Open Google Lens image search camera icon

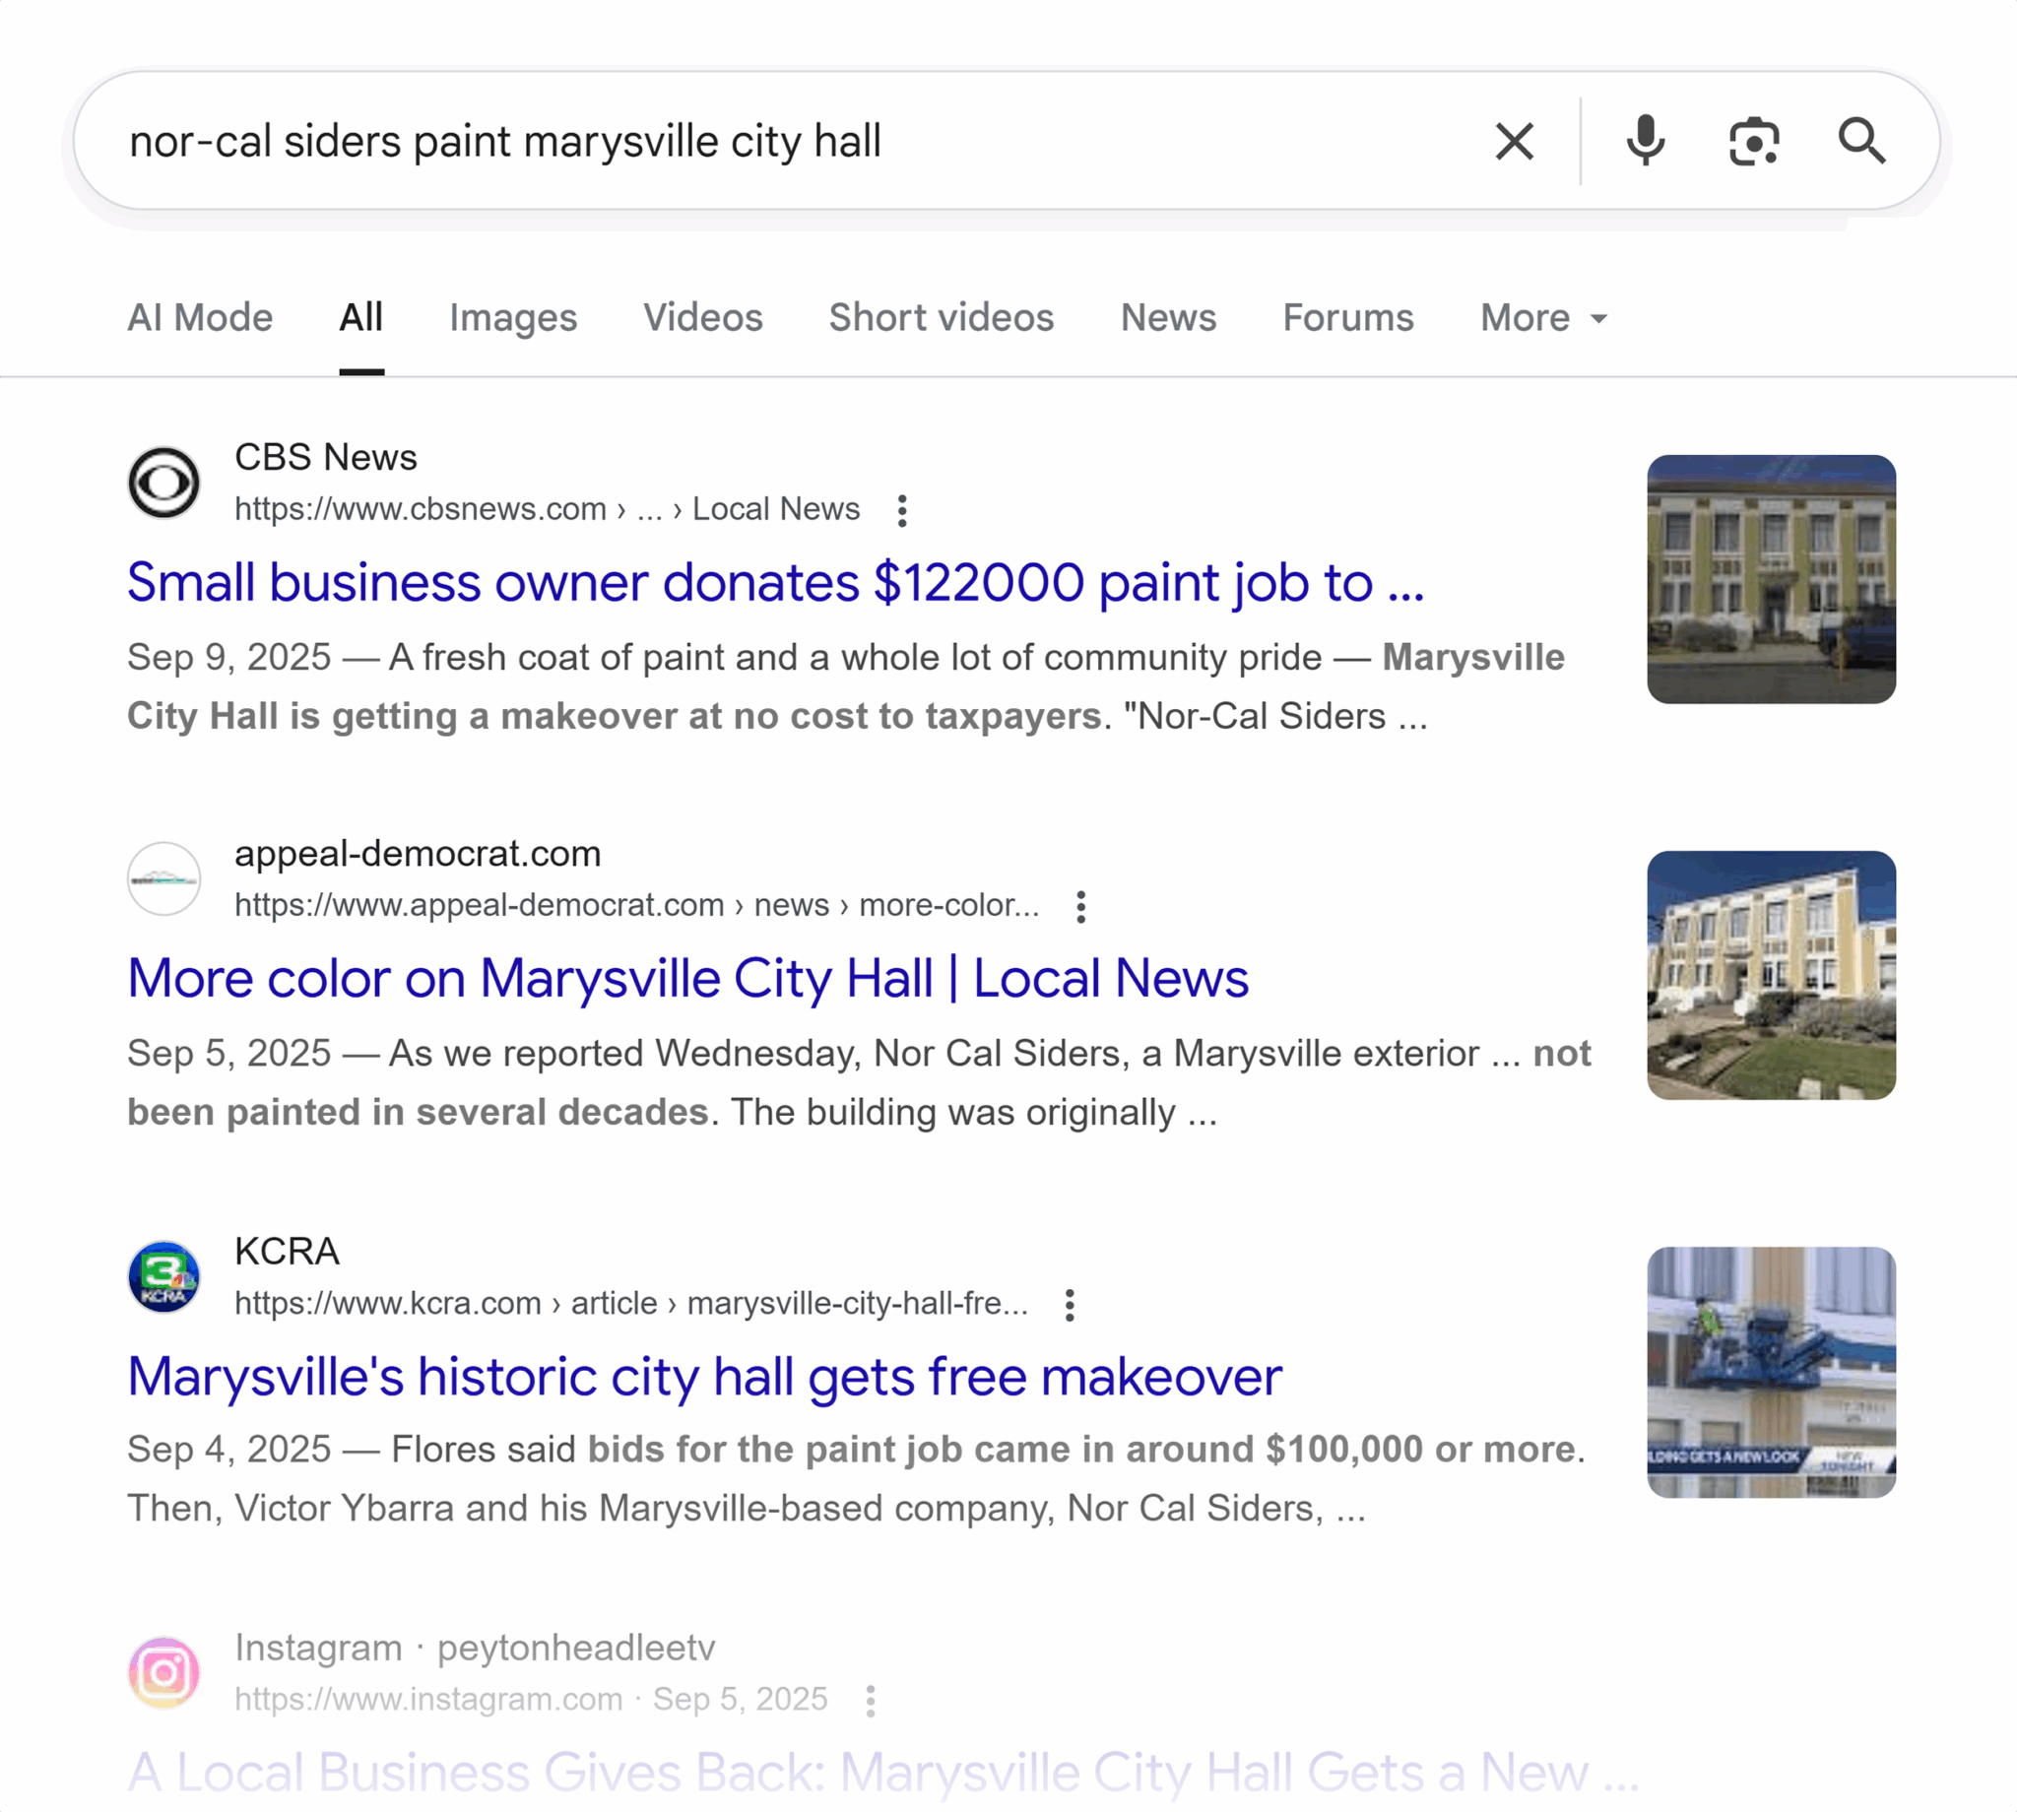pyautogui.click(x=1752, y=141)
